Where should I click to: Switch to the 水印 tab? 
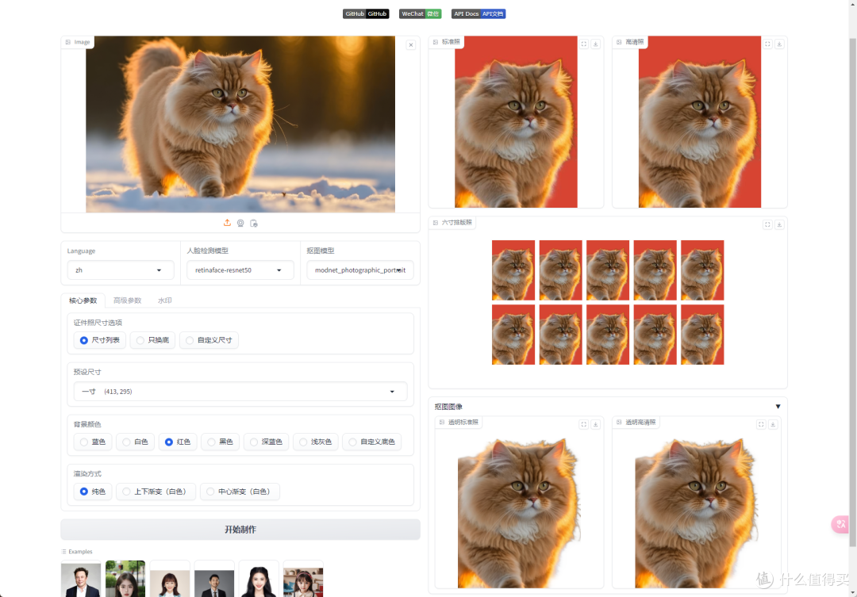tap(164, 300)
